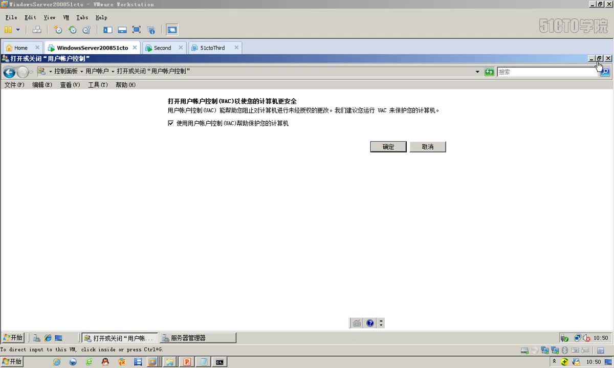Click the guest tray network icon

[578, 338]
